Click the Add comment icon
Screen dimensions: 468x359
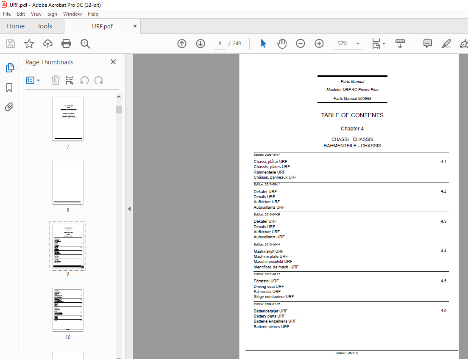pyautogui.click(x=427, y=44)
